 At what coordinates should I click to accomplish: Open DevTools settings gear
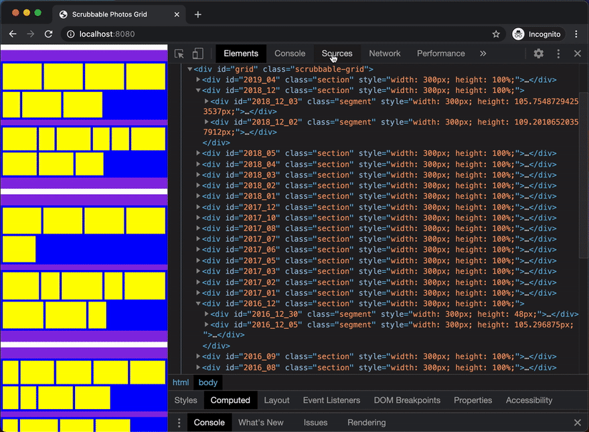[x=539, y=54]
